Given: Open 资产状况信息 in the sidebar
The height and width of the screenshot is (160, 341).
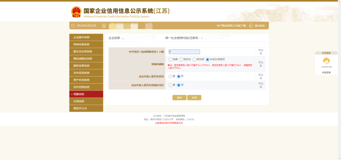Looking at the screenshot, I should [x=86, y=80].
